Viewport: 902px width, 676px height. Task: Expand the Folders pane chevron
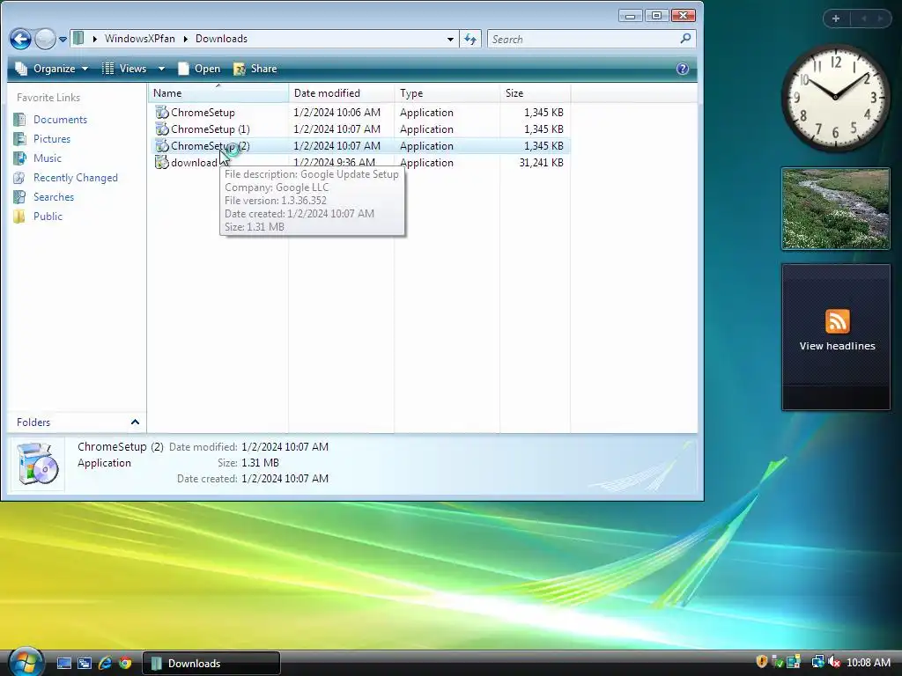pyautogui.click(x=135, y=422)
